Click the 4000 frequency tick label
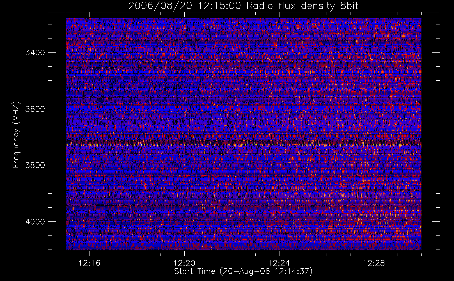454x281 pixels. pos(35,222)
